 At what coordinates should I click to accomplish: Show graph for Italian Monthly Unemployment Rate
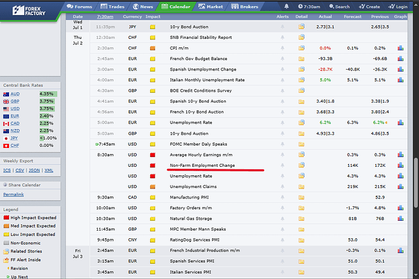click(400, 80)
